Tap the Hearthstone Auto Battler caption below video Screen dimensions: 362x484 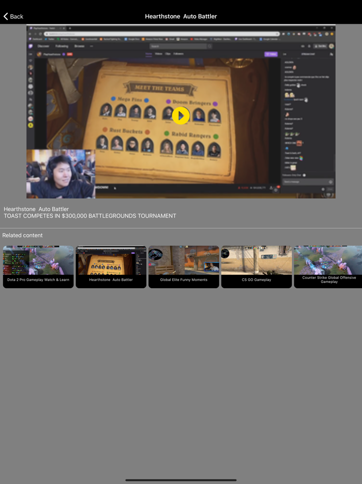coord(36,209)
